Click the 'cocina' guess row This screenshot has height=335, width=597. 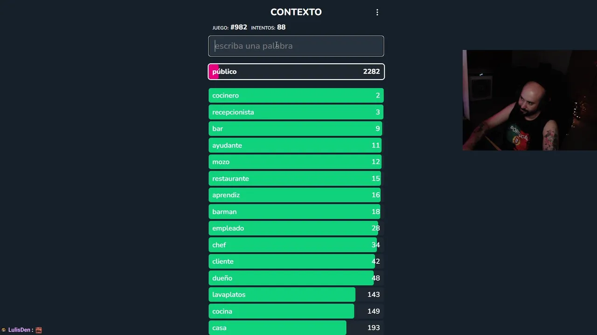coord(296,311)
